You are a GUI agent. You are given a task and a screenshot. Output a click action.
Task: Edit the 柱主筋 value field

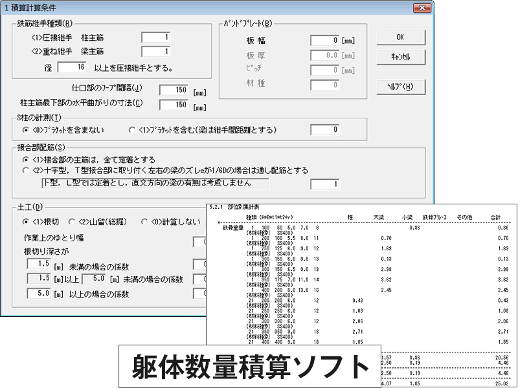155,38
